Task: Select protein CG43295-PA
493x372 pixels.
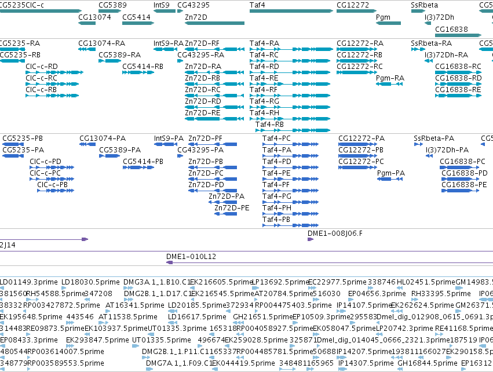Action: click(200, 149)
